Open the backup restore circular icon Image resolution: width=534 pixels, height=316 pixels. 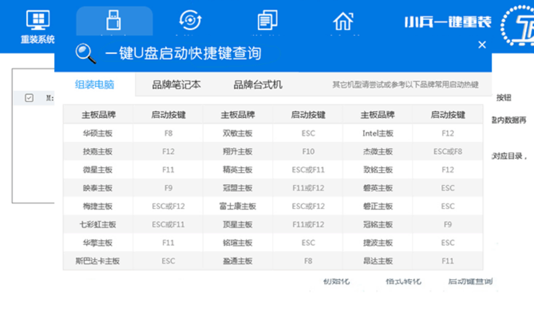tap(190, 21)
